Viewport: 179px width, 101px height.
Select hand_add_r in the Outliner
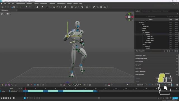click(150, 38)
